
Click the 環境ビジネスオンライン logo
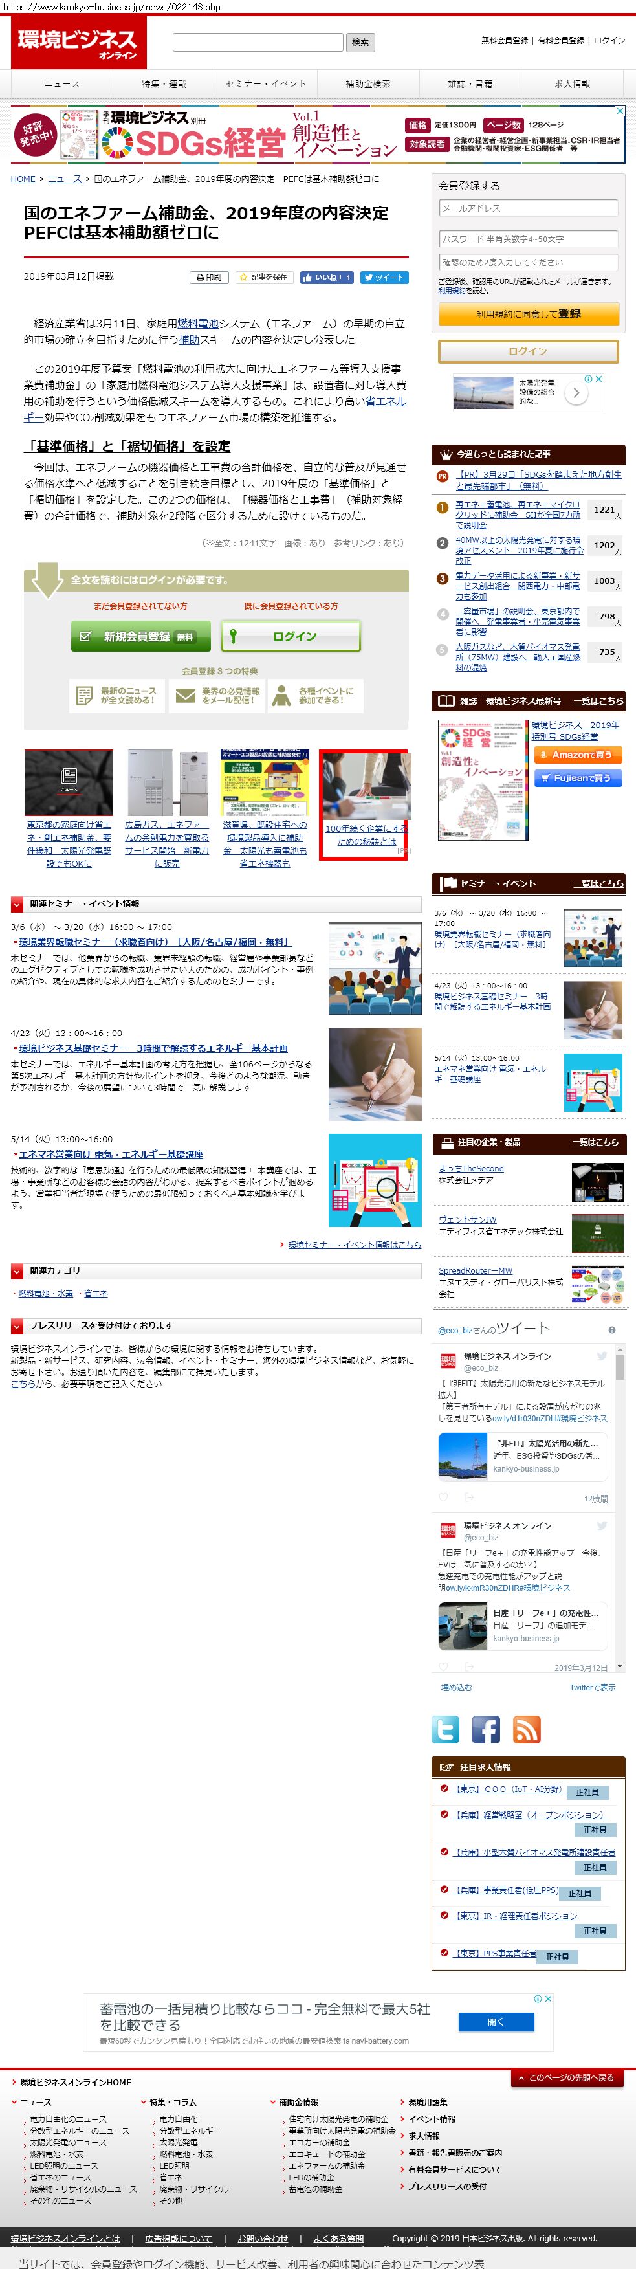(x=78, y=42)
